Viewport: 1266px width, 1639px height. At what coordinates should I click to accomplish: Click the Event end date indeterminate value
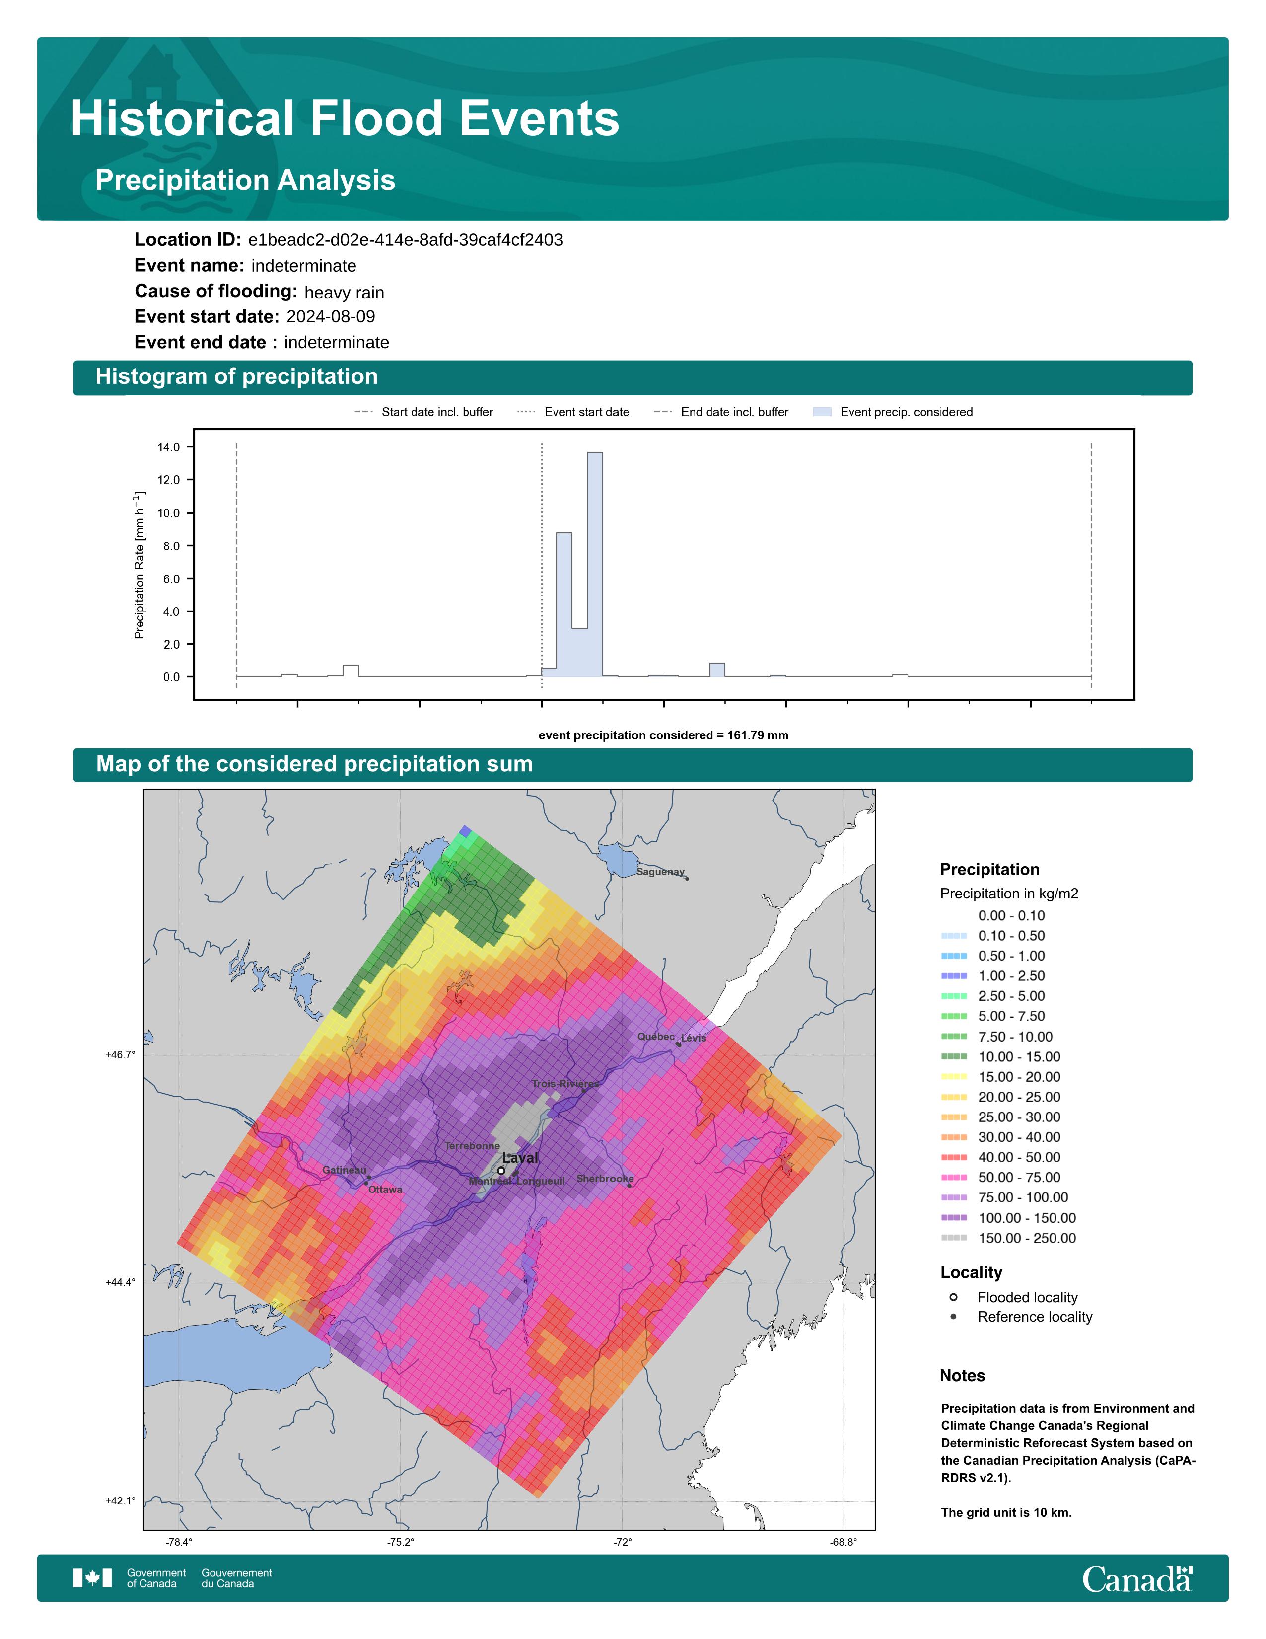[x=337, y=343]
